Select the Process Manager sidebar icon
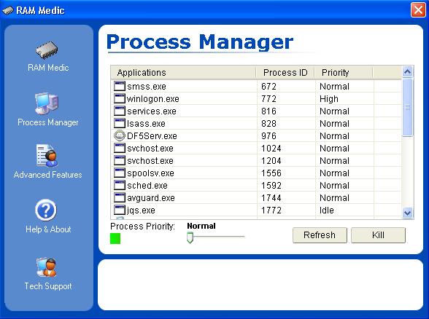This screenshot has width=429, height=319. (47, 103)
